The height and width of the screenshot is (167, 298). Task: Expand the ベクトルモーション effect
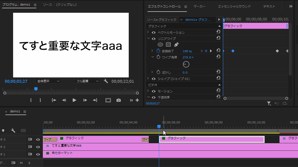click(x=148, y=32)
